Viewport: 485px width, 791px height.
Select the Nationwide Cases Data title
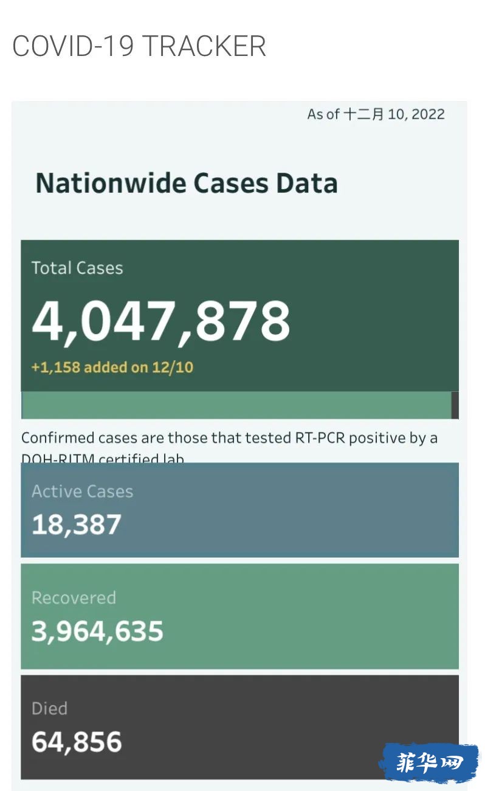[187, 183]
